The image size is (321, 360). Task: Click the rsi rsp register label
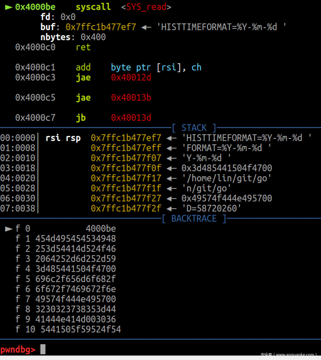click(x=63, y=138)
